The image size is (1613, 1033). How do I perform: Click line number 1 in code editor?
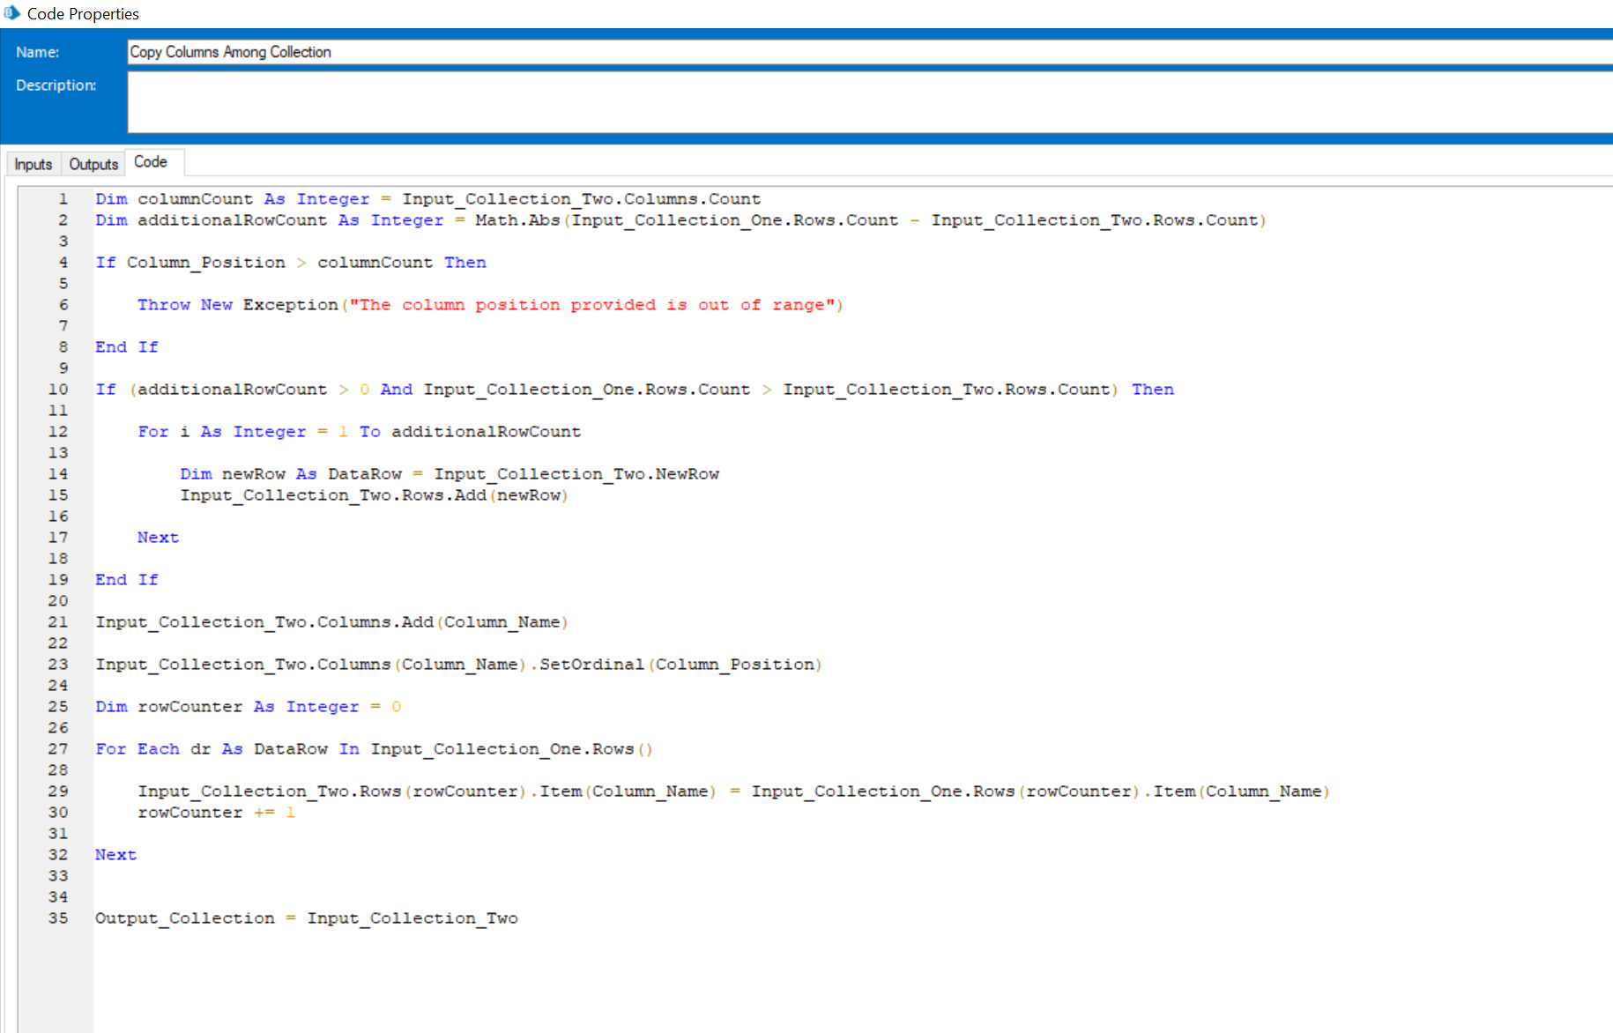coord(62,198)
